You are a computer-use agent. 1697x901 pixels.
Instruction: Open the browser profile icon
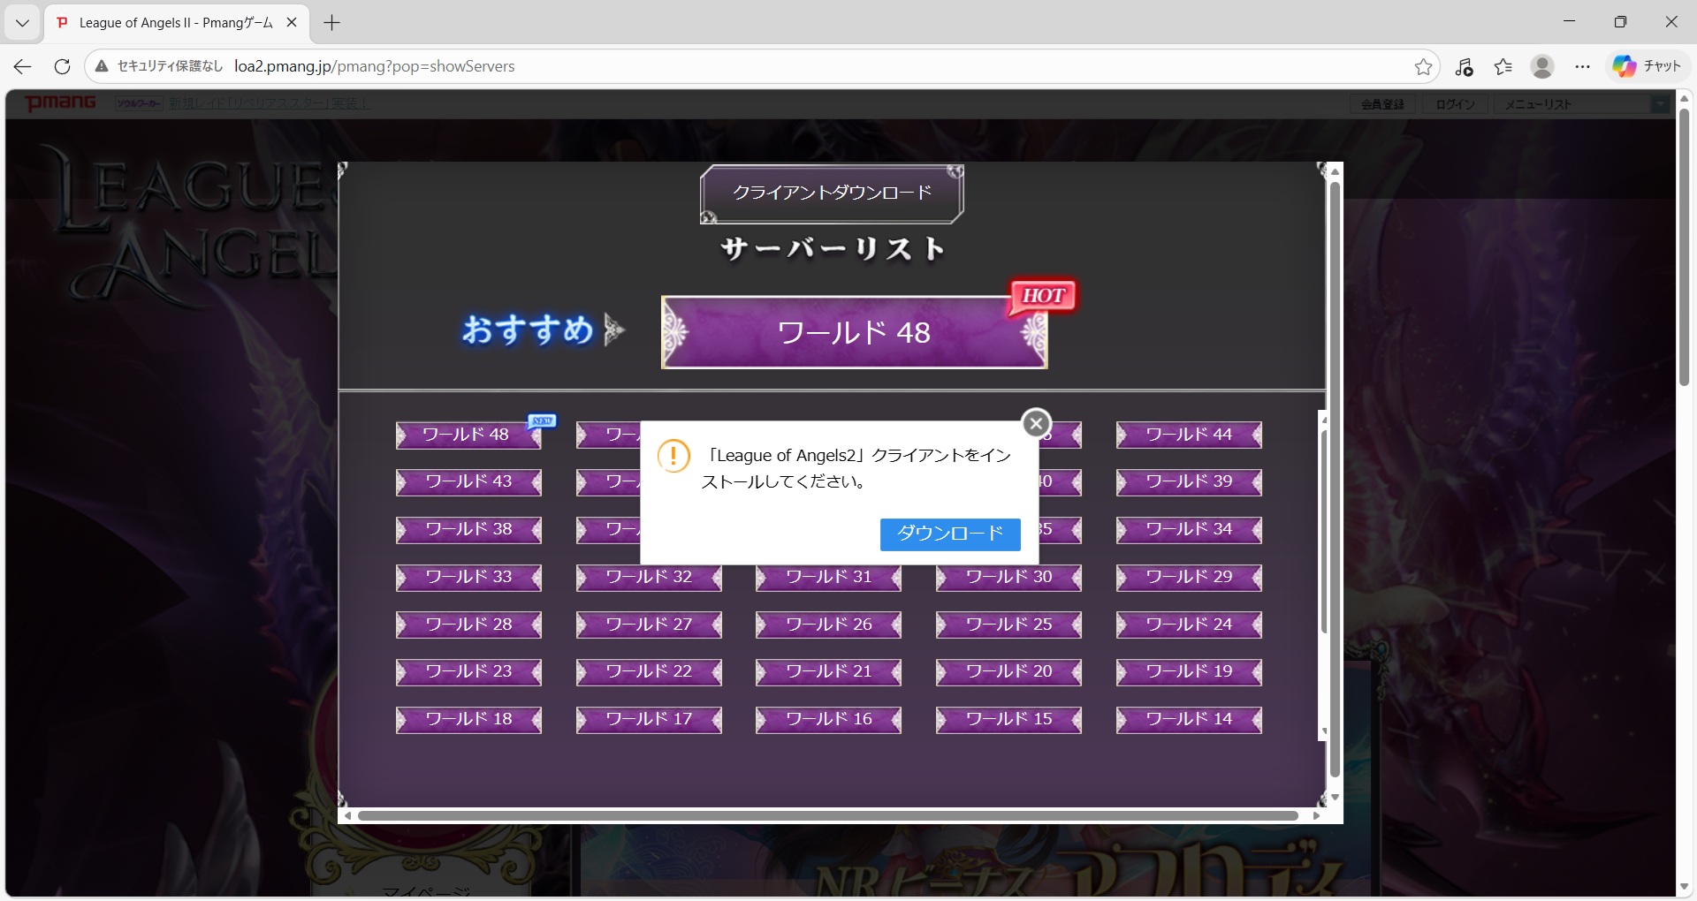(1542, 66)
